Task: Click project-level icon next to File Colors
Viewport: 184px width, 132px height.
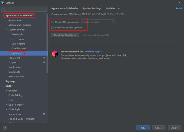Action: pos(44,58)
